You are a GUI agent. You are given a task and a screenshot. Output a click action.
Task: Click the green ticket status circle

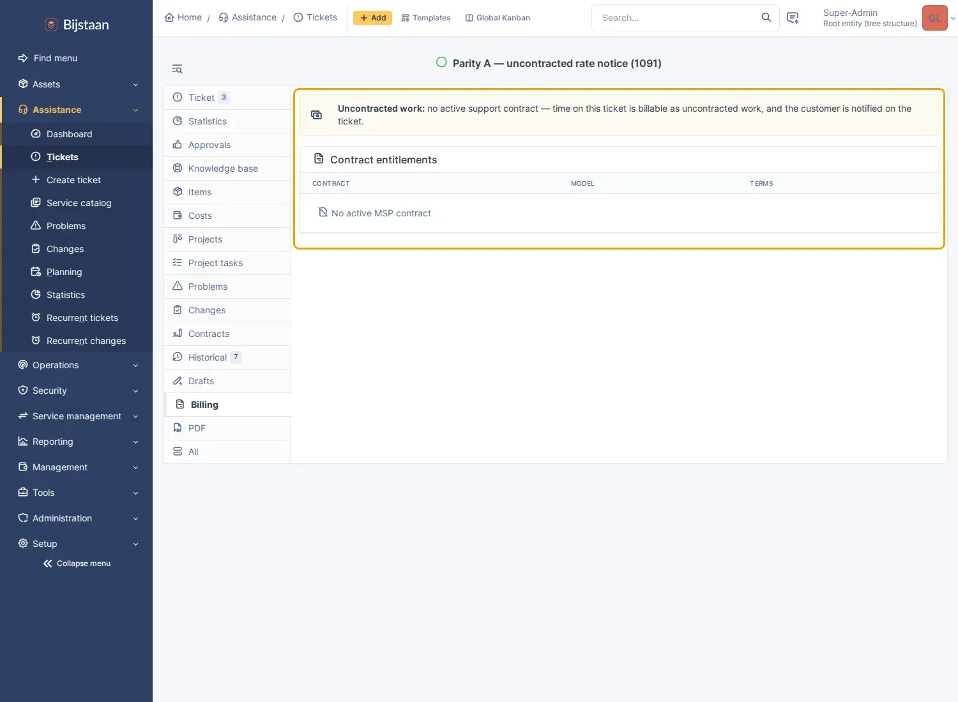coord(441,63)
